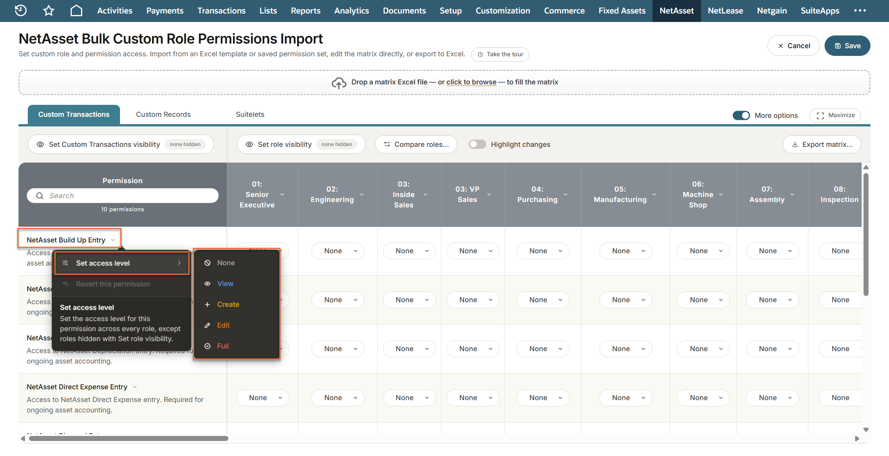The image size is (889, 456).
Task: Save the role permissions
Action: [x=847, y=46]
